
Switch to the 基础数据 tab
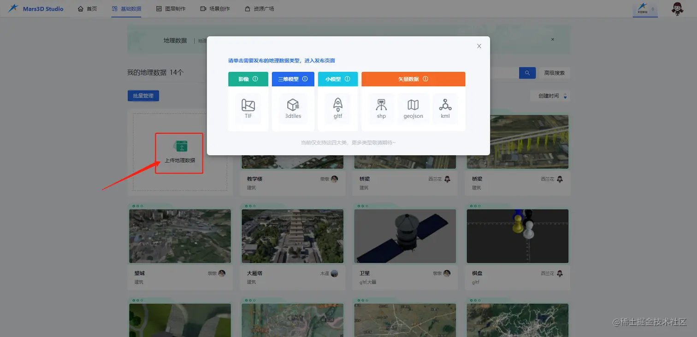[x=126, y=9]
